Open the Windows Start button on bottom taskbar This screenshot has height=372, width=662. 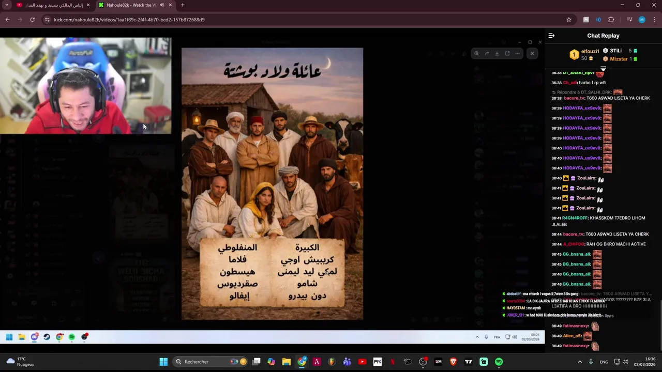click(163, 362)
